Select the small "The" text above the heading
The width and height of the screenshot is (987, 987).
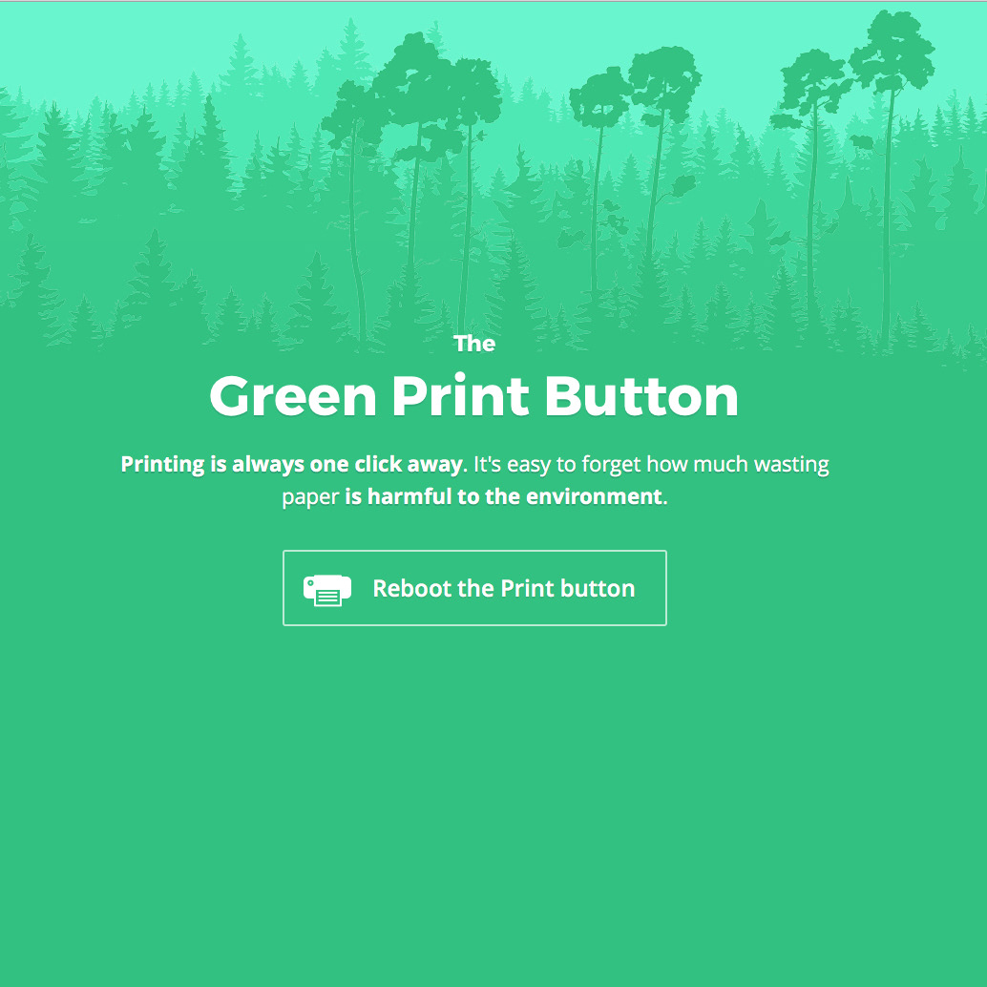pos(474,344)
